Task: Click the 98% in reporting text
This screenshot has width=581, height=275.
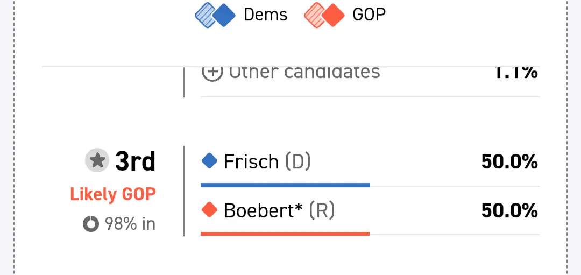Action: (130, 224)
